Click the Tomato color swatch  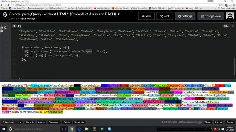211,109
